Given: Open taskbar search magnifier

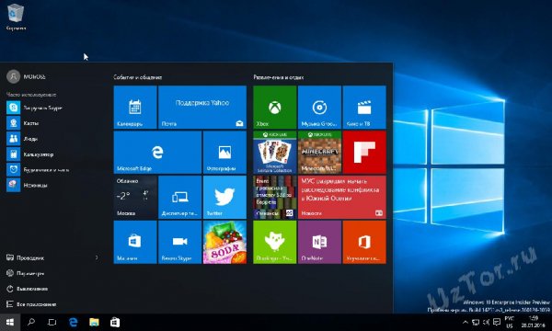Looking at the screenshot, I should point(31,322).
